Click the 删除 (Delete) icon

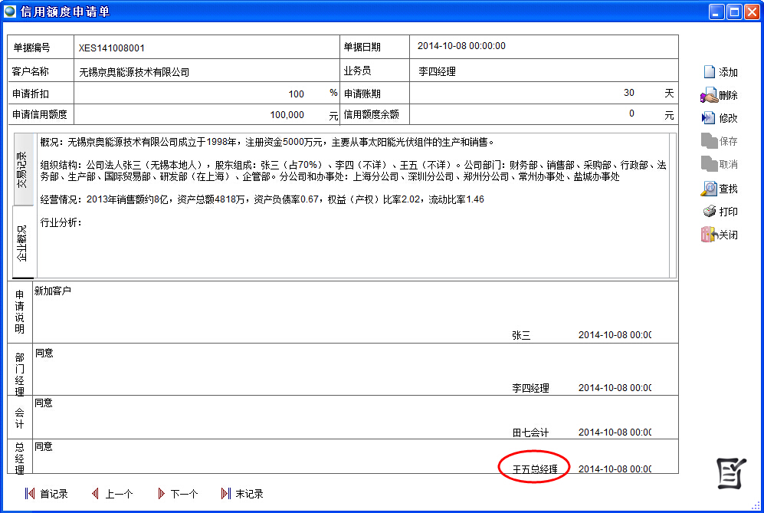[x=710, y=96]
